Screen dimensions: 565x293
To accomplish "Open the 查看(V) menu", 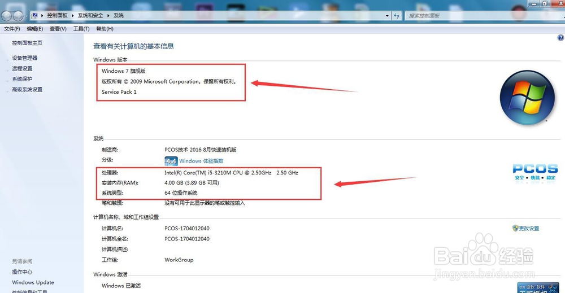I will pos(58,29).
